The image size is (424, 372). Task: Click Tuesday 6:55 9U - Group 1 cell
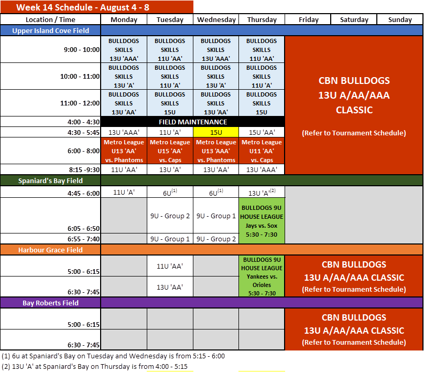click(x=170, y=239)
